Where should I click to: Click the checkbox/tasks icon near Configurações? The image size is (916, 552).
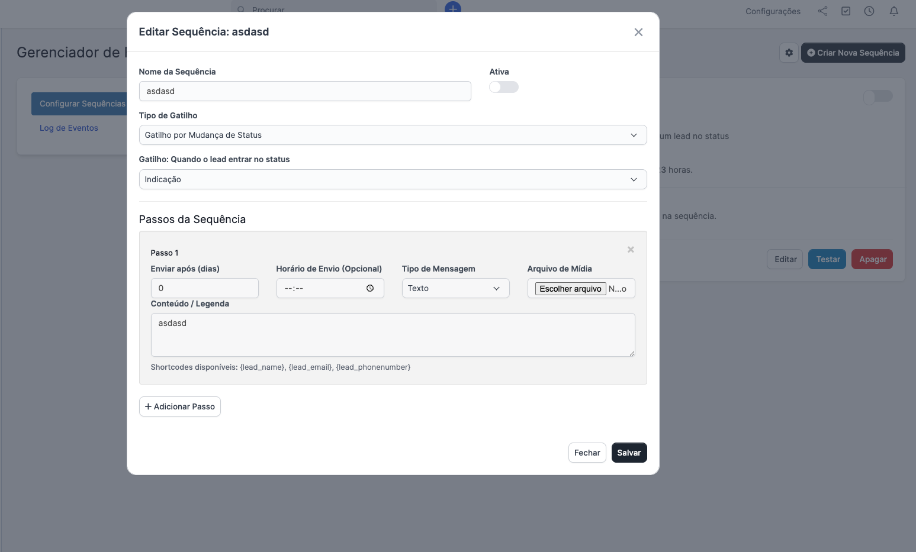pyautogui.click(x=846, y=11)
